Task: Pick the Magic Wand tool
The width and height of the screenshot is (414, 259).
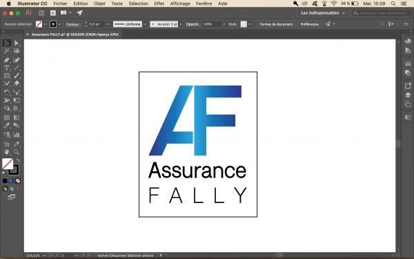Action: point(7,50)
